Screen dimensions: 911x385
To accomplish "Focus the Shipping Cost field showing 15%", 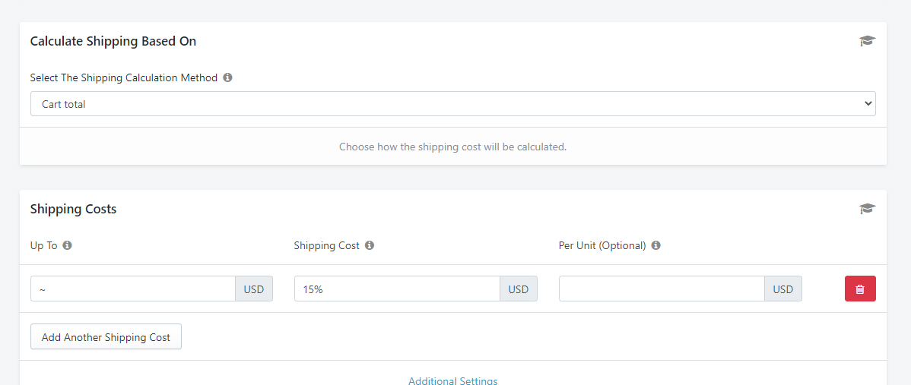I will pos(396,289).
